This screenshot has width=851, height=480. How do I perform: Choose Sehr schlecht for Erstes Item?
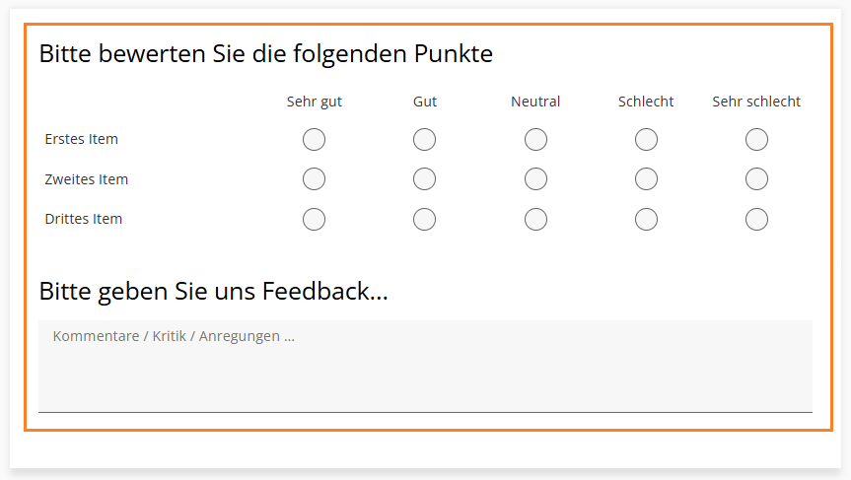(x=756, y=140)
